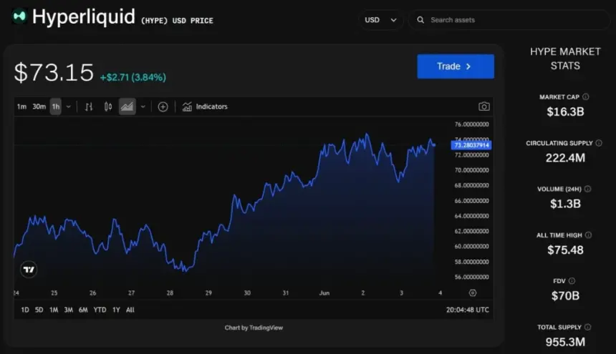Click the $16.3B market cap value
Screen dimensions: 616x354
(565, 112)
